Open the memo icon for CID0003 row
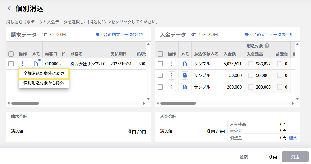311x164 pixels. pyautogui.click(x=35, y=64)
